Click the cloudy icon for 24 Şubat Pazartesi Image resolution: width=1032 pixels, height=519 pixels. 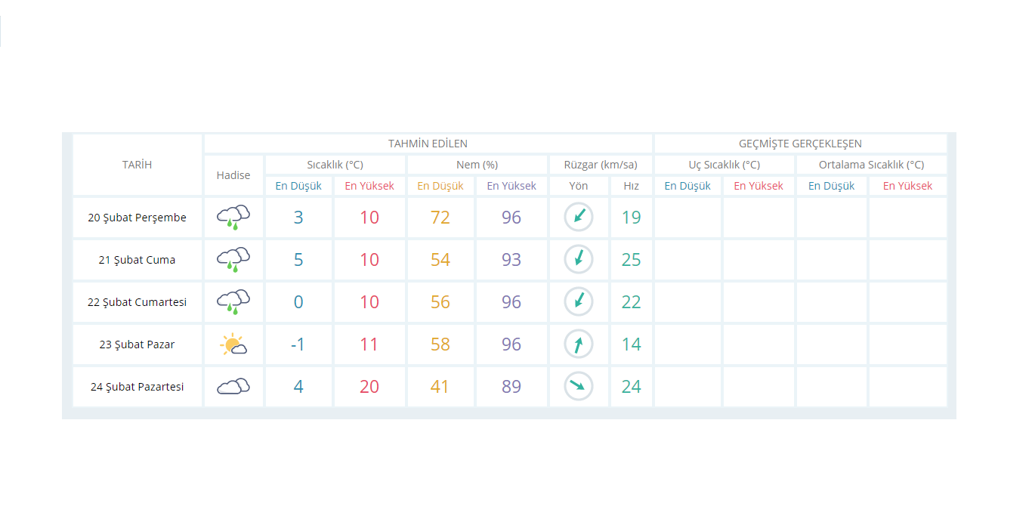pyautogui.click(x=233, y=387)
